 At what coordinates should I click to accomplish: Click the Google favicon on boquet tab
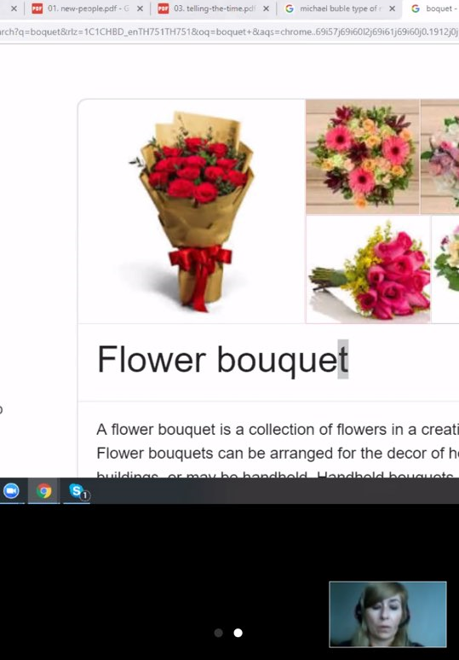416,9
